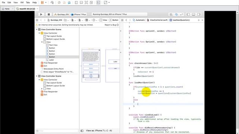Pause the virtual machine
The width and height of the screenshot is (239, 134).
tap(42, 3)
